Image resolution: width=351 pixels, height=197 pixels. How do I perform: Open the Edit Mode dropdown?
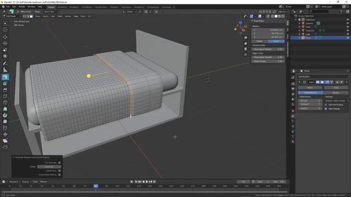click(12, 16)
